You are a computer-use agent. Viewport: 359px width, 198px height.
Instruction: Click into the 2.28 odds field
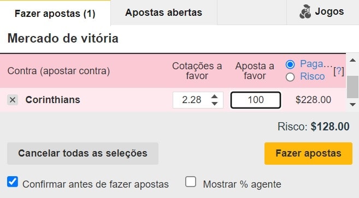click(192, 100)
